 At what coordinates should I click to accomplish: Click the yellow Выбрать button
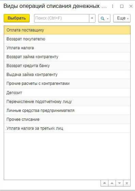17,18
